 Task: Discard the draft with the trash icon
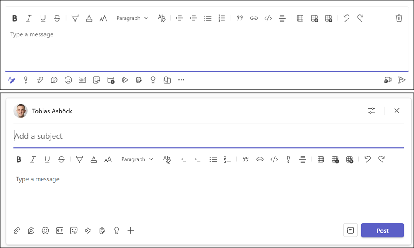pos(399,18)
